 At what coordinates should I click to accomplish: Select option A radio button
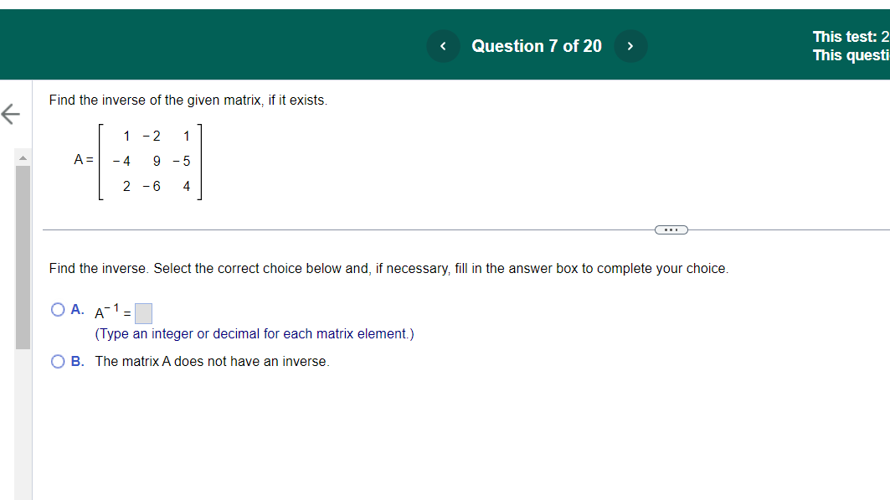coord(58,309)
